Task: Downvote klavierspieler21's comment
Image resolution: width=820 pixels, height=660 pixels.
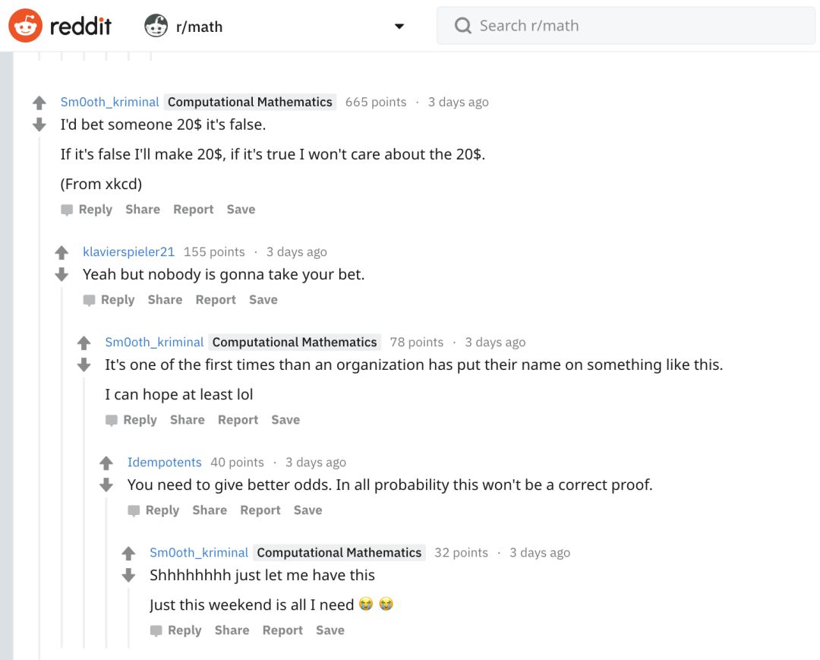Action: click(61, 275)
